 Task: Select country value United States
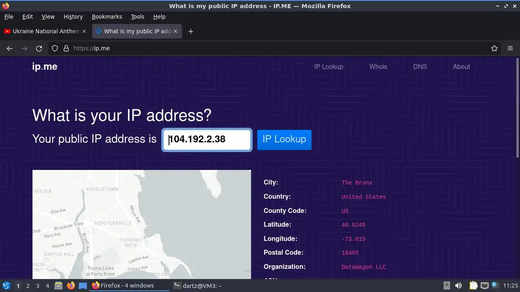[364, 197]
